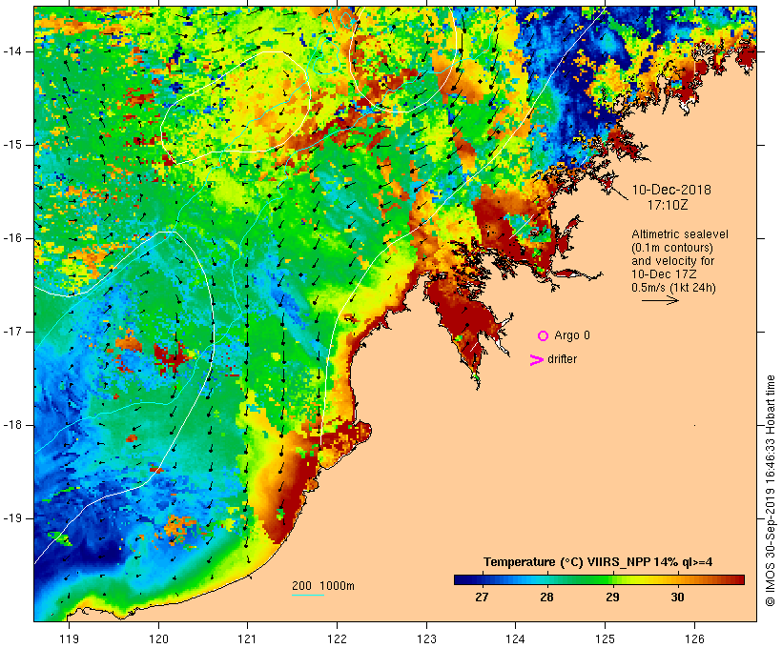The height and width of the screenshot is (648, 782).
Task: Click the colorbar tick label 27
Action: pos(482,597)
